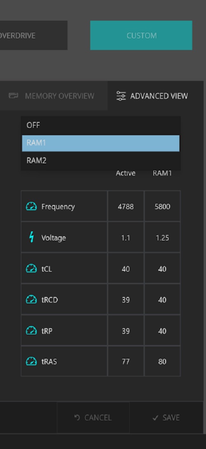This screenshot has height=449, width=206.
Task: Click the tRP gauge icon
Action: (31, 331)
